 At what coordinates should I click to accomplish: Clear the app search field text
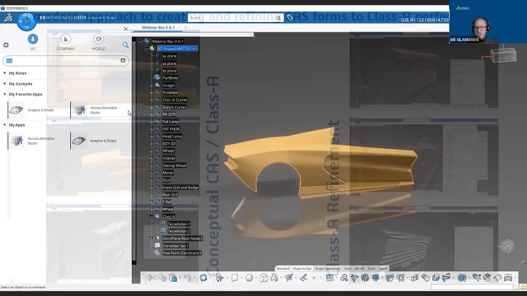click(122, 60)
